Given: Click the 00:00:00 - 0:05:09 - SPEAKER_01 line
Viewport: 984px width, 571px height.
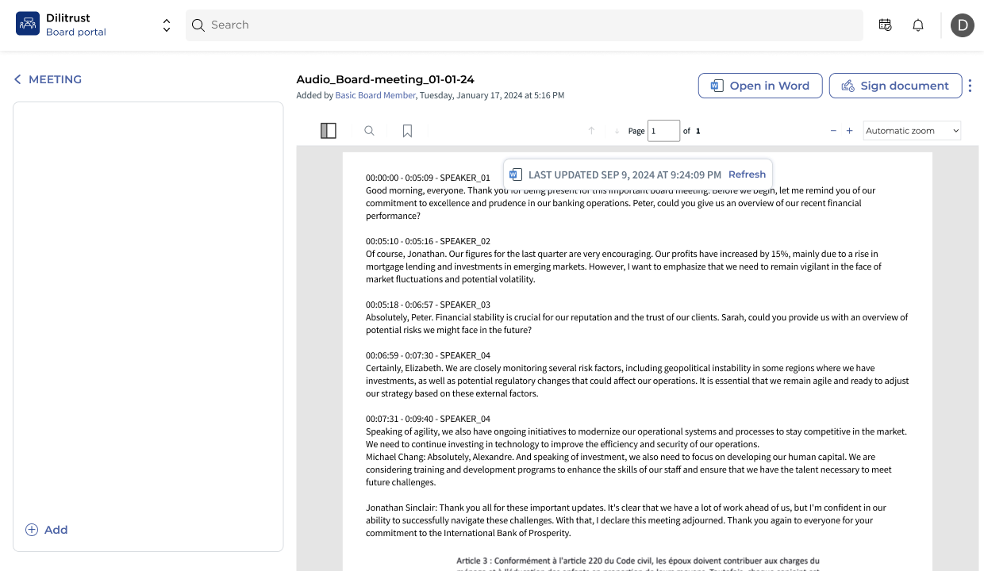Looking at the screenshot, I should (x=428, y=178).
